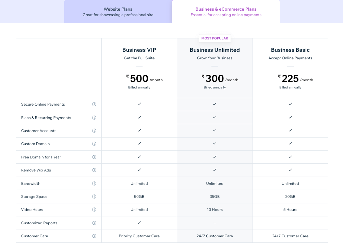Screen dimensions: 343x250
Task: Open the Storage Space info icon
Action: [x=94, y=197]
